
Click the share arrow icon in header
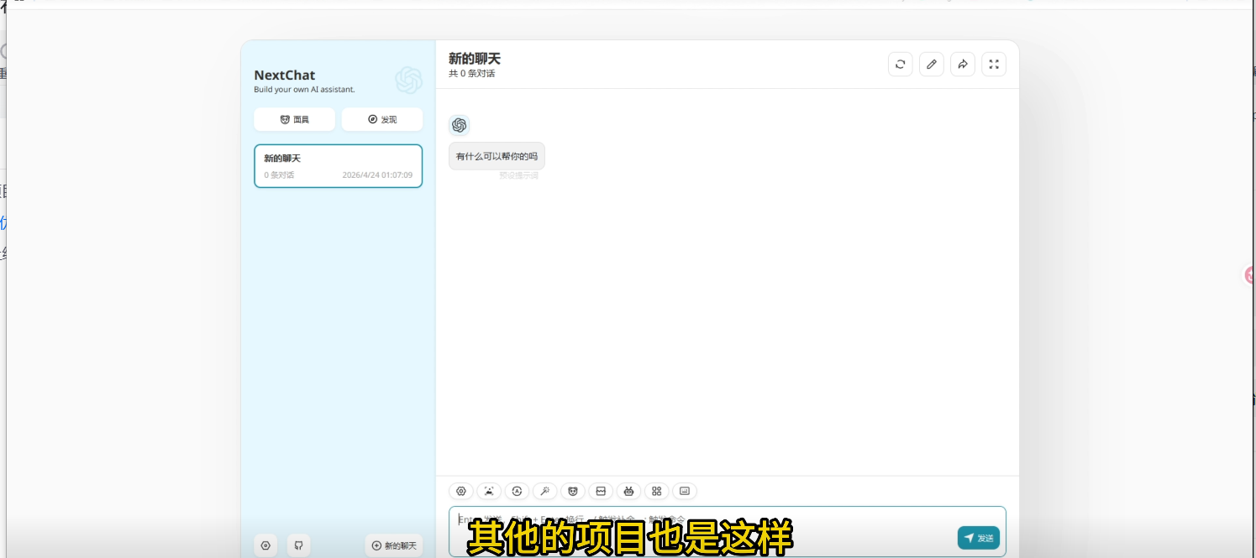click(963, 65)
